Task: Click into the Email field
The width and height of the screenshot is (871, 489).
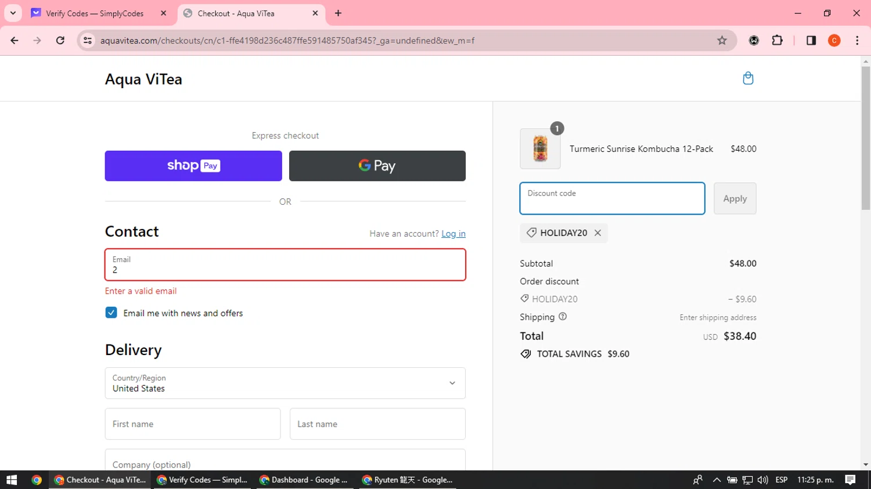Action: click(285, 265)
